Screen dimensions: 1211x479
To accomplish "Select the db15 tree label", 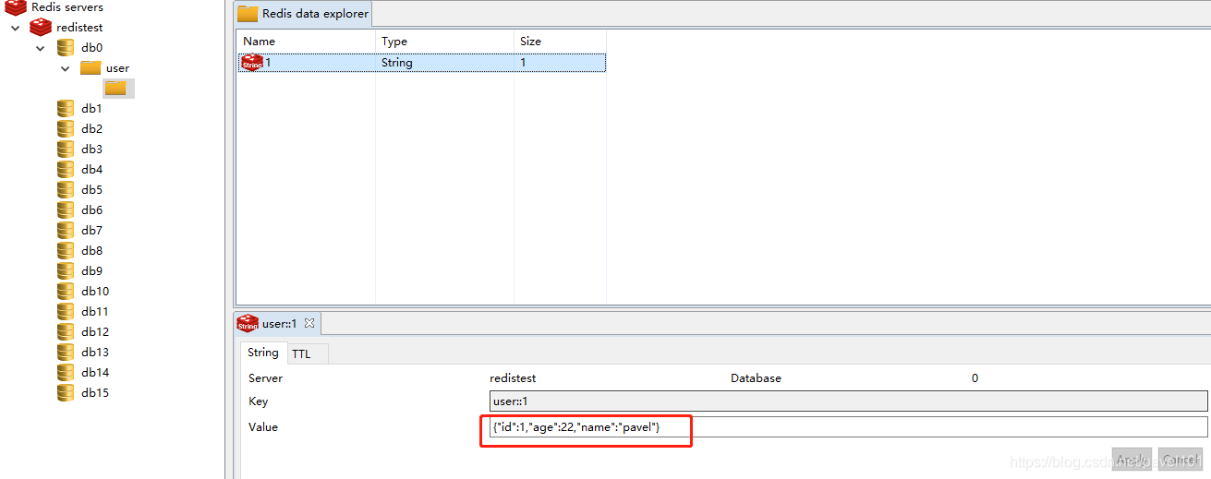I will 95,393.
